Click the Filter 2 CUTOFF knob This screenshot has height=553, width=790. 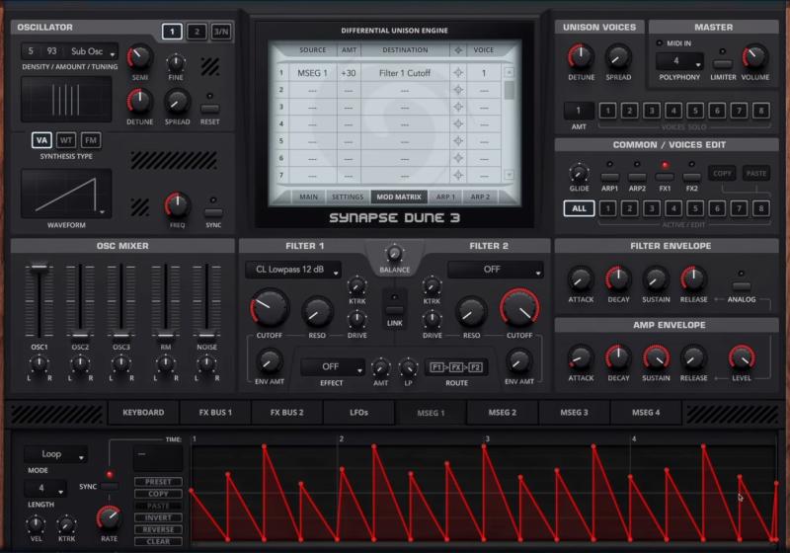(519, 308)
